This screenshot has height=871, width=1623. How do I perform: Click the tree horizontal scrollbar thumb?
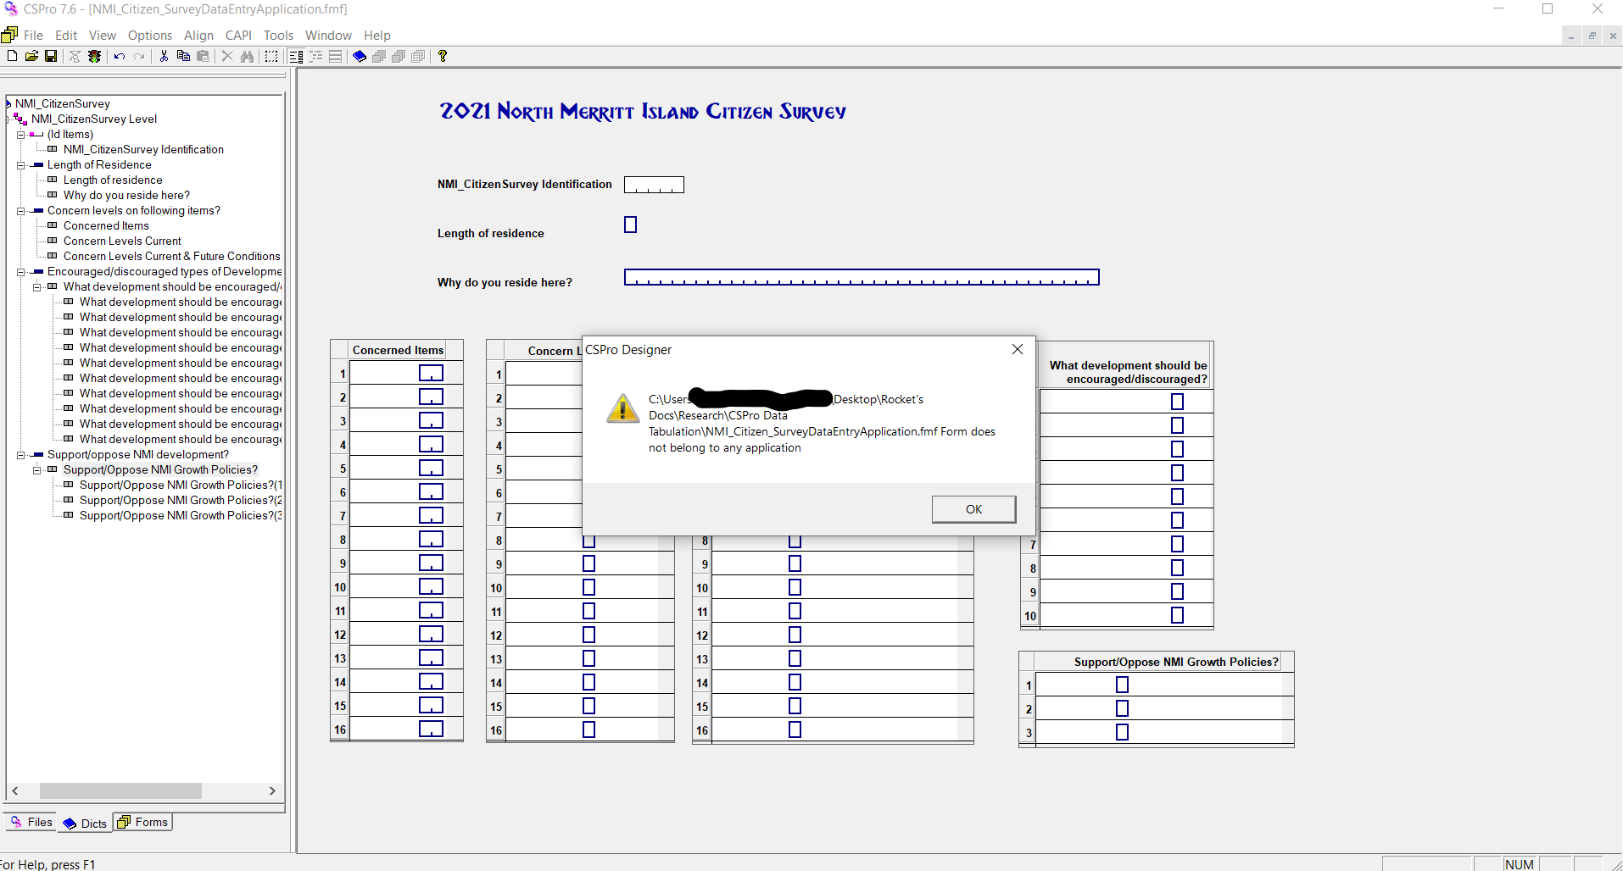click(120, 791)
